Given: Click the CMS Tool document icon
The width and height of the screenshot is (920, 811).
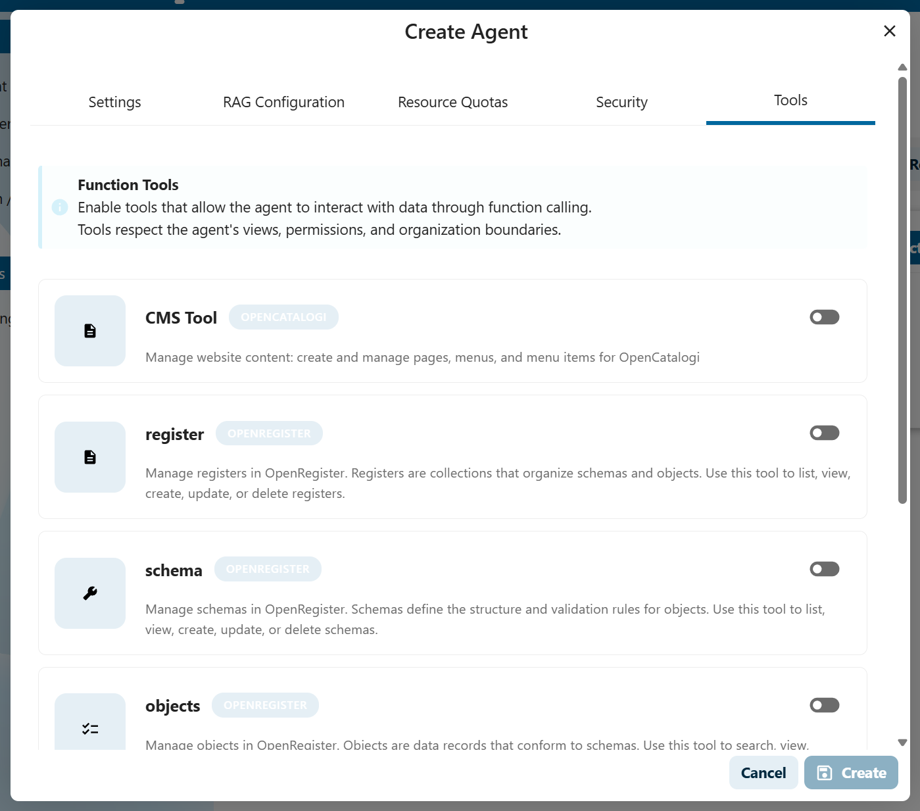Looking at the screenshot, I should tap(90, 331).
